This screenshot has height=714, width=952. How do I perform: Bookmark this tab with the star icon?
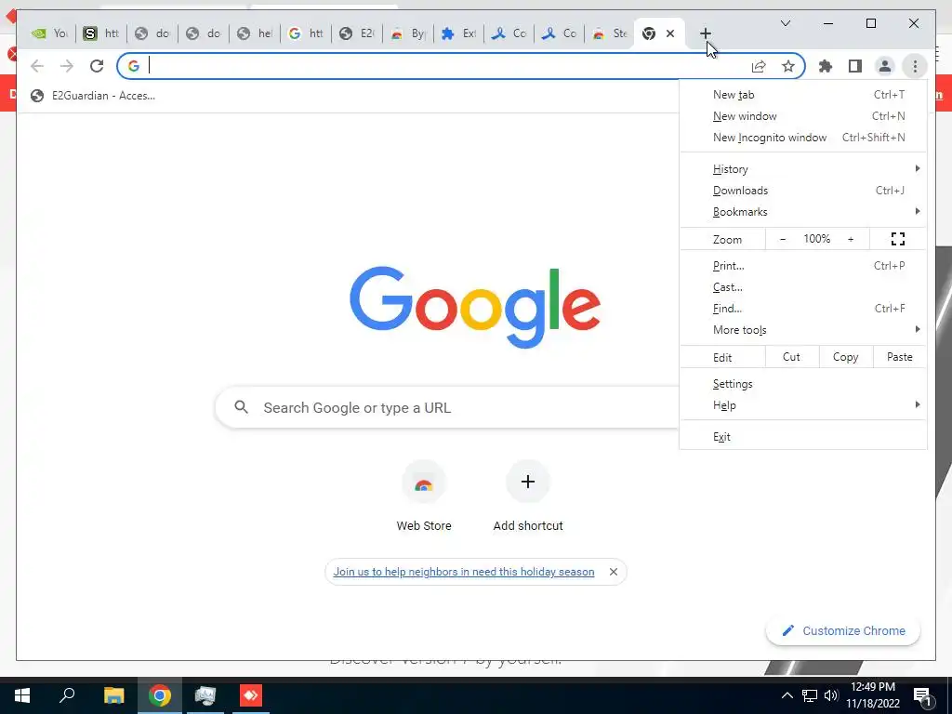(x=788, y=66)
